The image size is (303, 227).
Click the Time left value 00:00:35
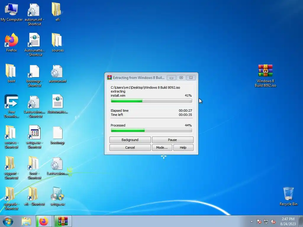[x=185, y=115]
